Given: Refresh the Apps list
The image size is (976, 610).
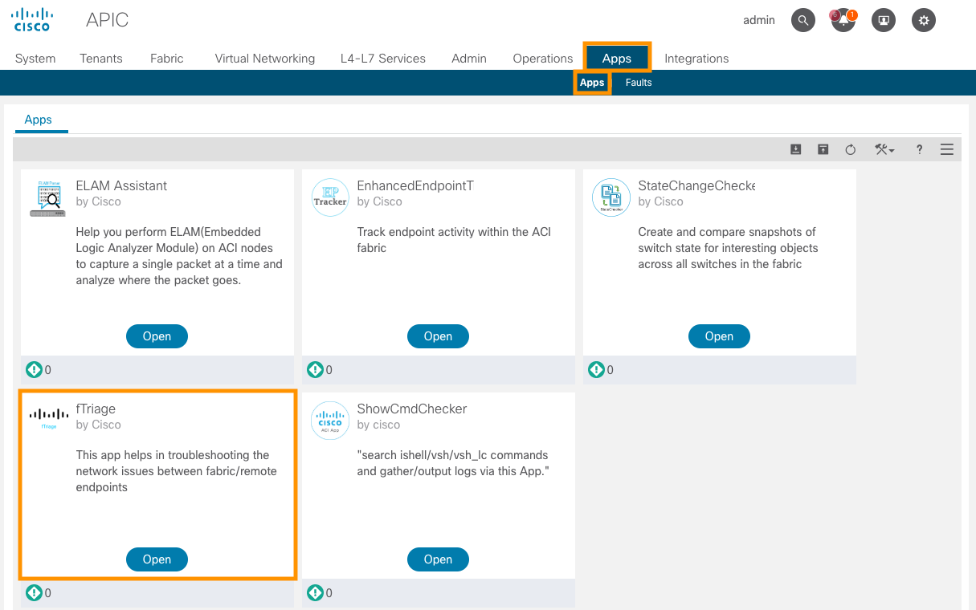Looking at the screenshot, I should point(851,149).
